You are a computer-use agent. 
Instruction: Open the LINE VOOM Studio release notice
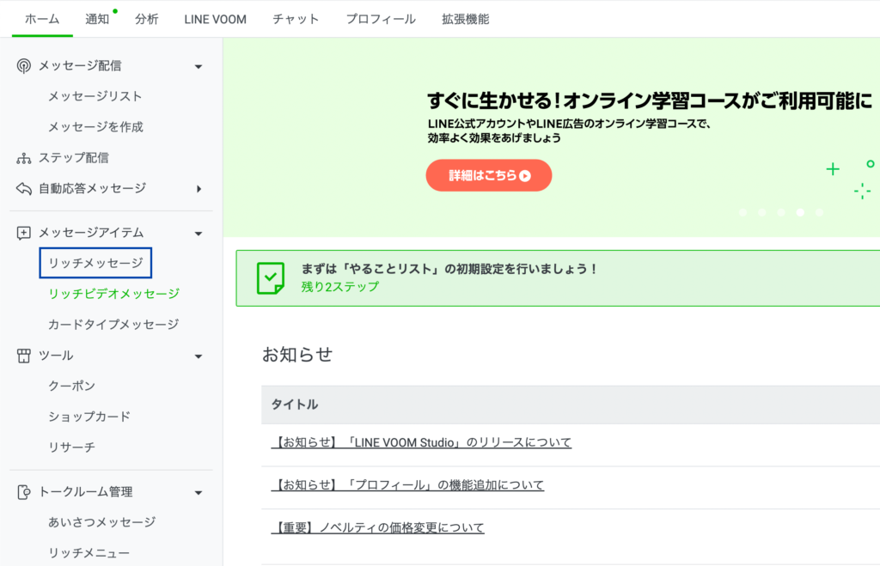tap(421, 442)
